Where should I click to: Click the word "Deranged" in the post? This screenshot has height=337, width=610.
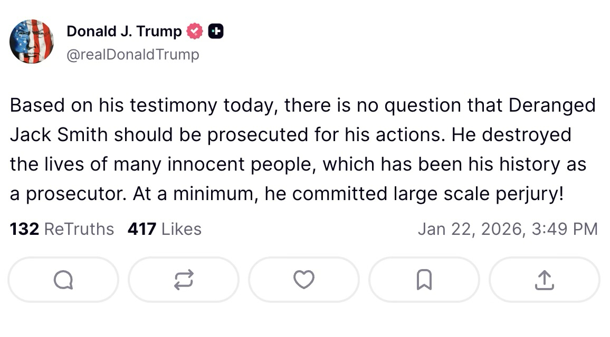(x=552, y=106)
